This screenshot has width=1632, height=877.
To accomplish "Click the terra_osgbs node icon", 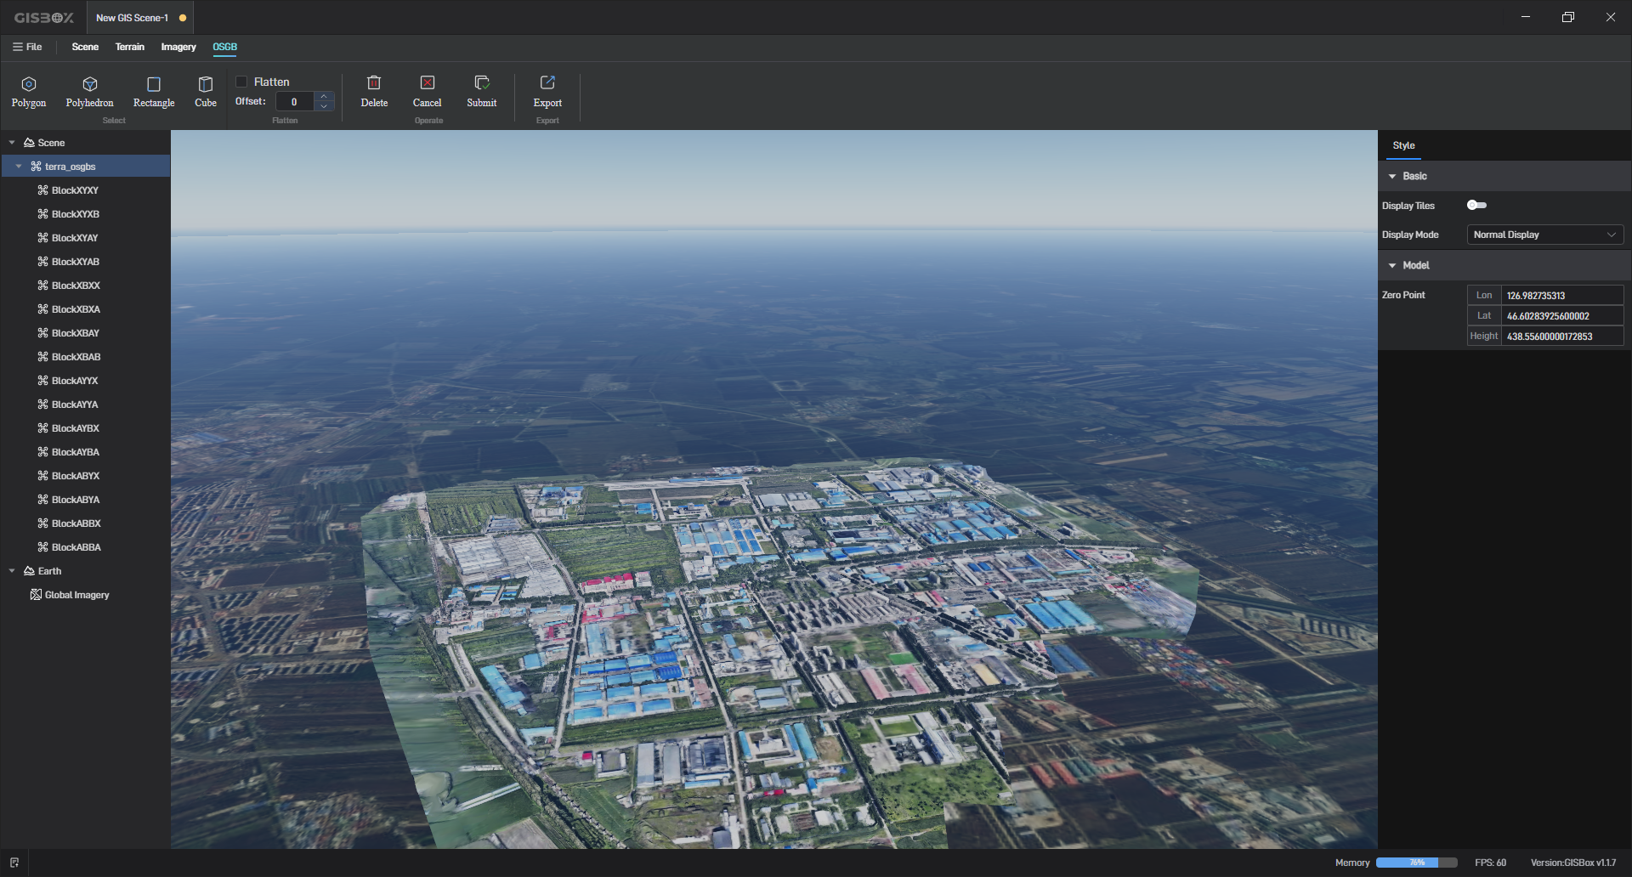I will click(x=36, y=167).
